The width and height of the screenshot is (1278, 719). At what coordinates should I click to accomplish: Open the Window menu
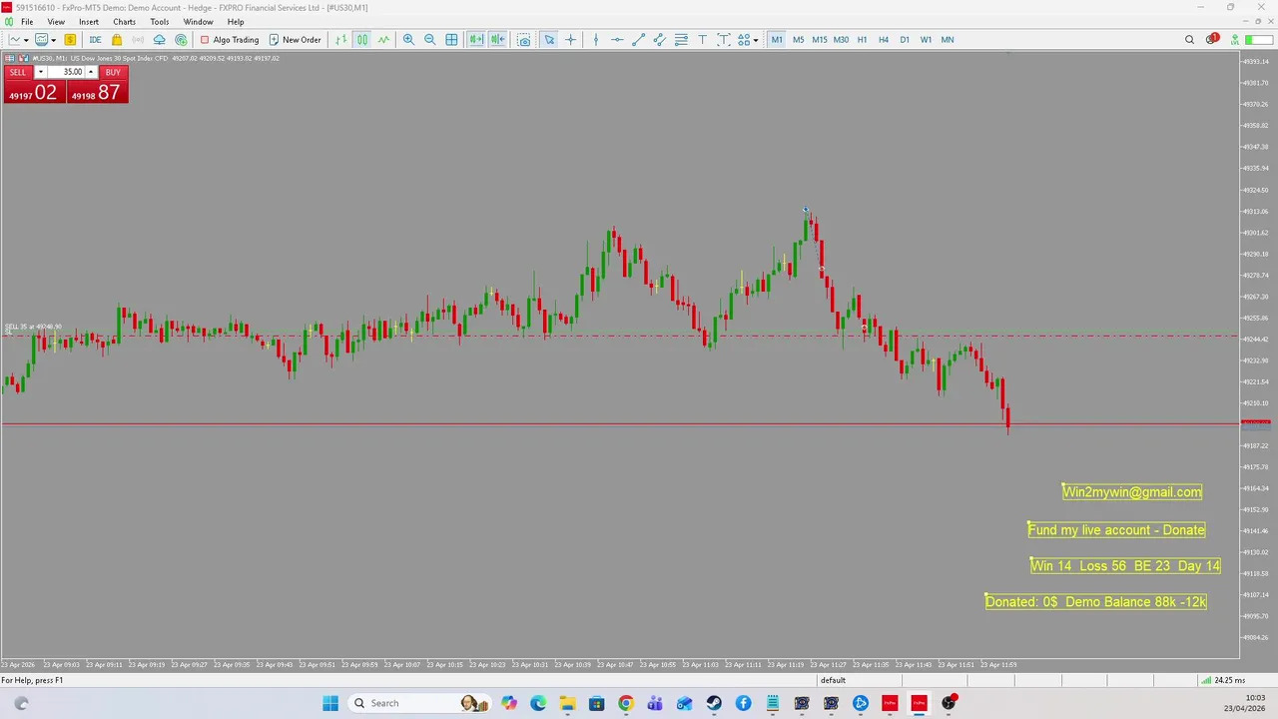[198, 22]
